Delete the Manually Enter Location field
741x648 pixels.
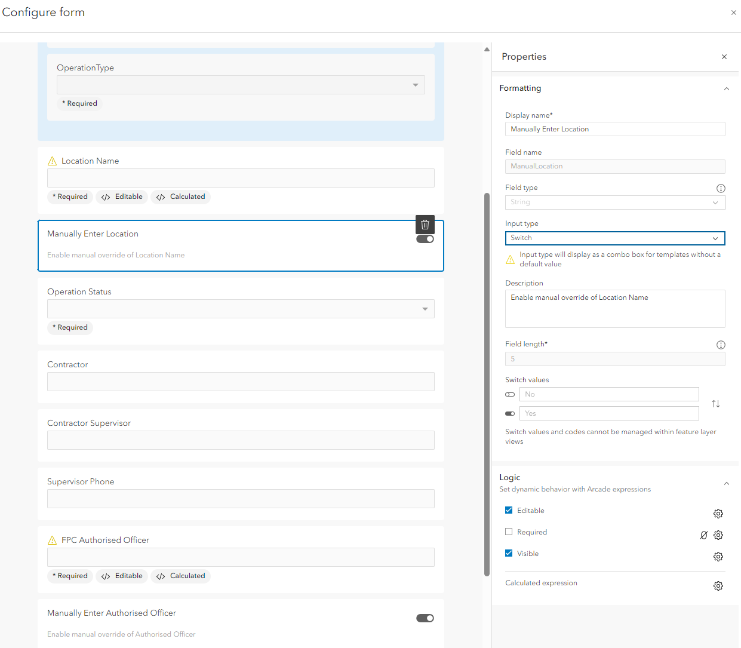(x=425, y=225)
